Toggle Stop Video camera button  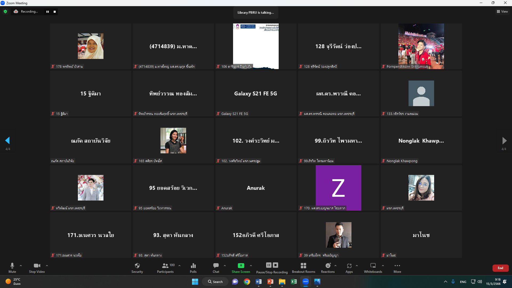coord(37,266)
